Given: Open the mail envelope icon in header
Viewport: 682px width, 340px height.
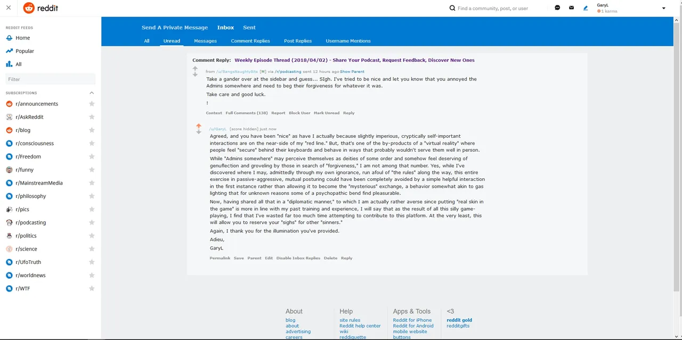Looking at the screenshot, I should point(572,8).
